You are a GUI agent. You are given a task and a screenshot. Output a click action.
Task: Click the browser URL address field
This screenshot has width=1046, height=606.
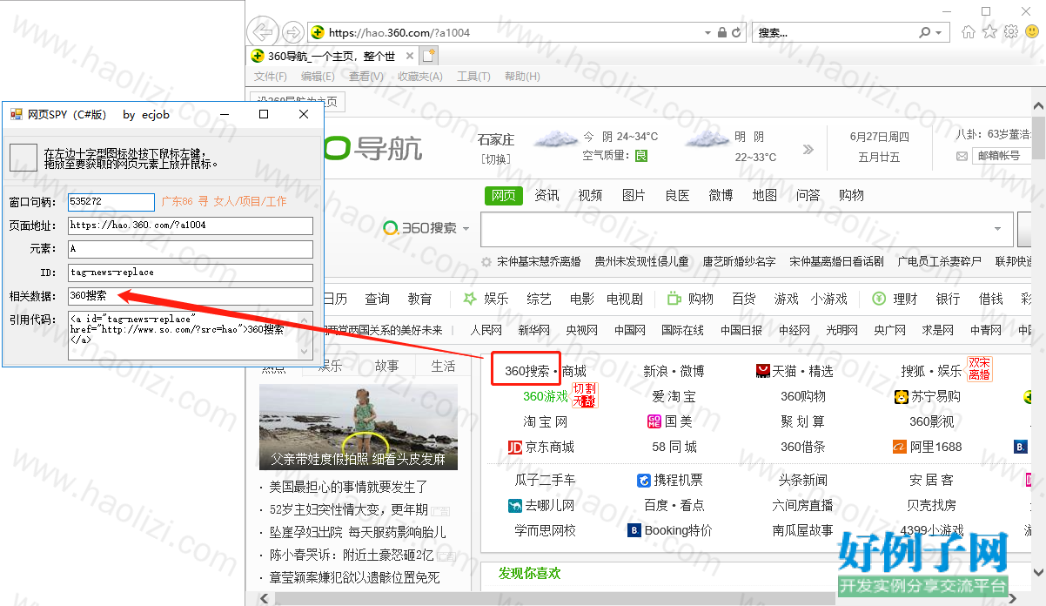pos(513,32)
